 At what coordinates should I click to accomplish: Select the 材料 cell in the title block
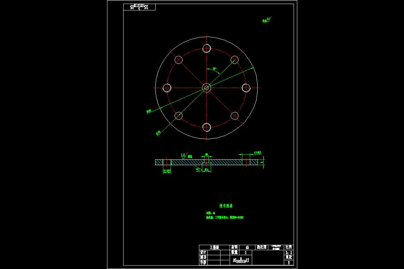pos(235,247)
